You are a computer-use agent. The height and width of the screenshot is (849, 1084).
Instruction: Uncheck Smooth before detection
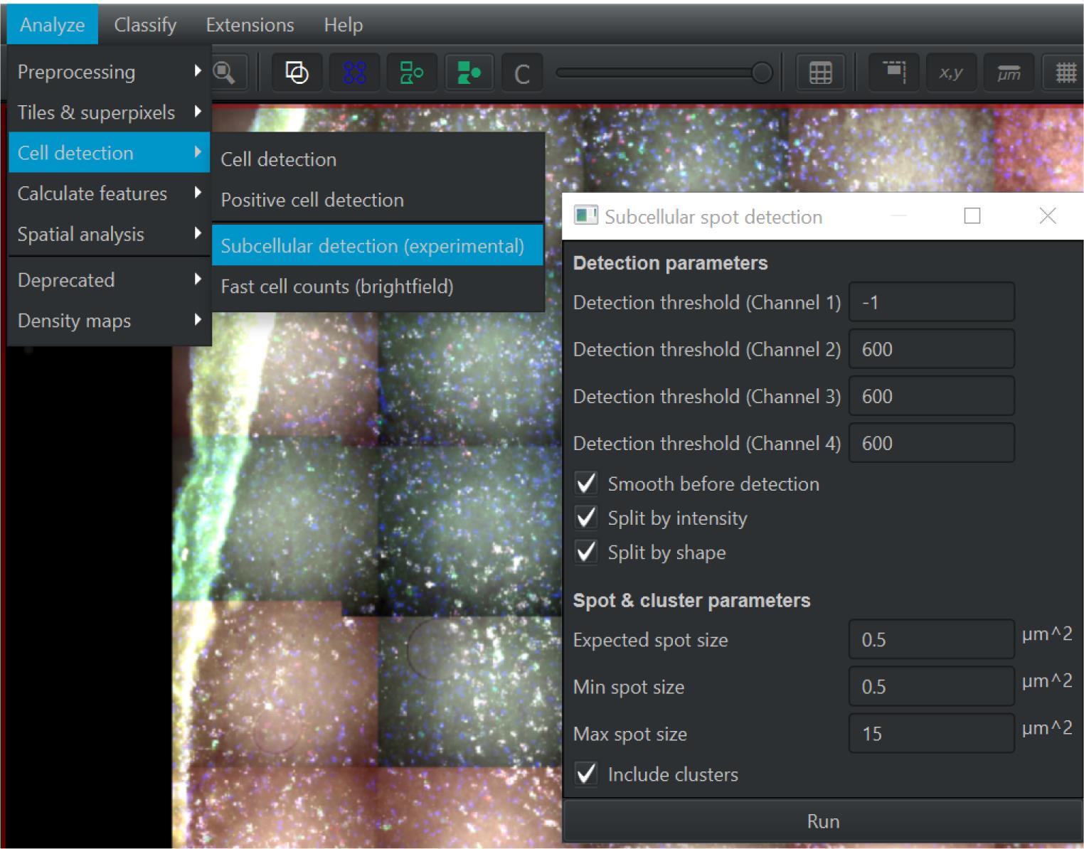(587, 484)
